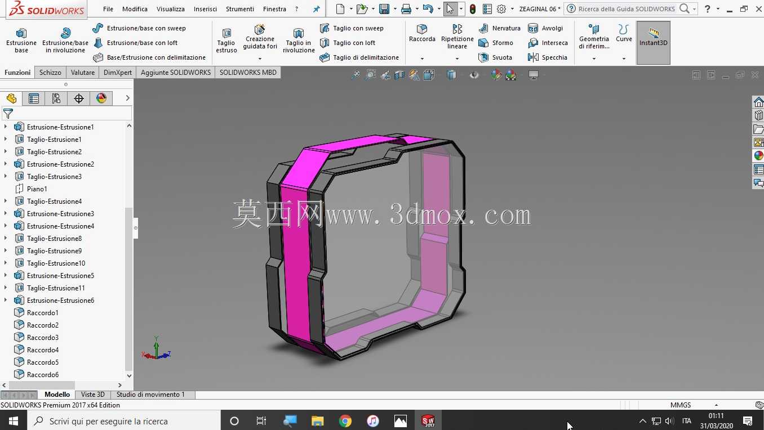Switch to the Schizzo tab
The image size is (764, 430).
coord(50,72)
